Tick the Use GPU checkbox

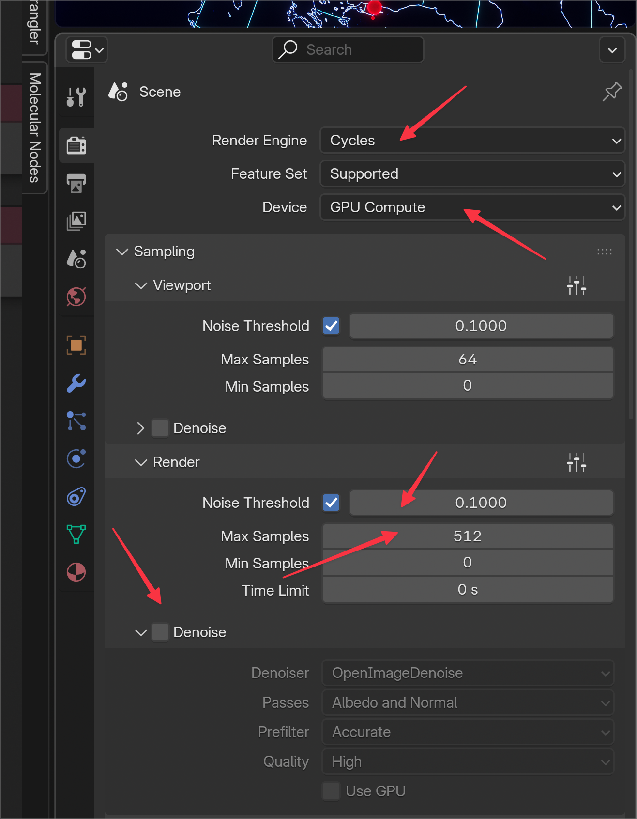pos(332,791)
